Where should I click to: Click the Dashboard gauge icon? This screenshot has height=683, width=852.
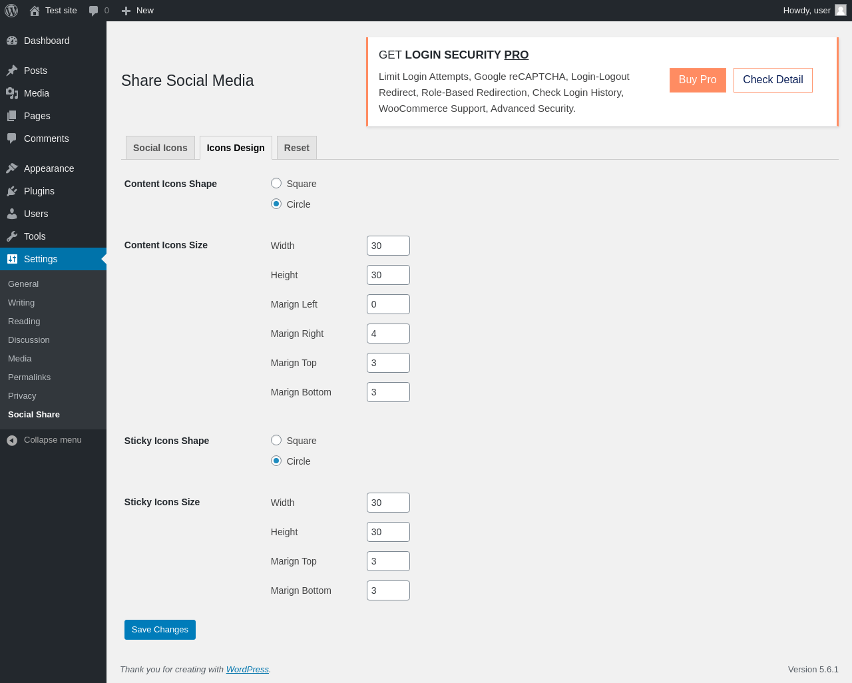tap(12, 41)
